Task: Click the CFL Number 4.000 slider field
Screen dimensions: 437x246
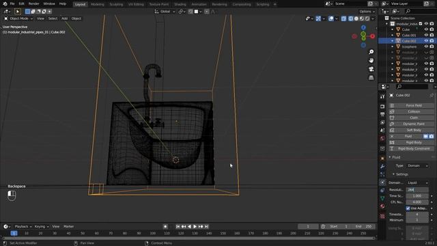Action: pyautogui.click(x=417, y=202)
